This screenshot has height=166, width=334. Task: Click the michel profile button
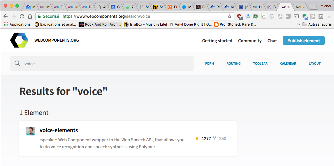click(326, 6)
